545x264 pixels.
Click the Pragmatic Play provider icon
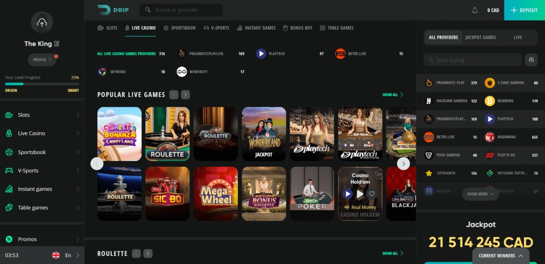pyautogui.click(x=429, y=83)
